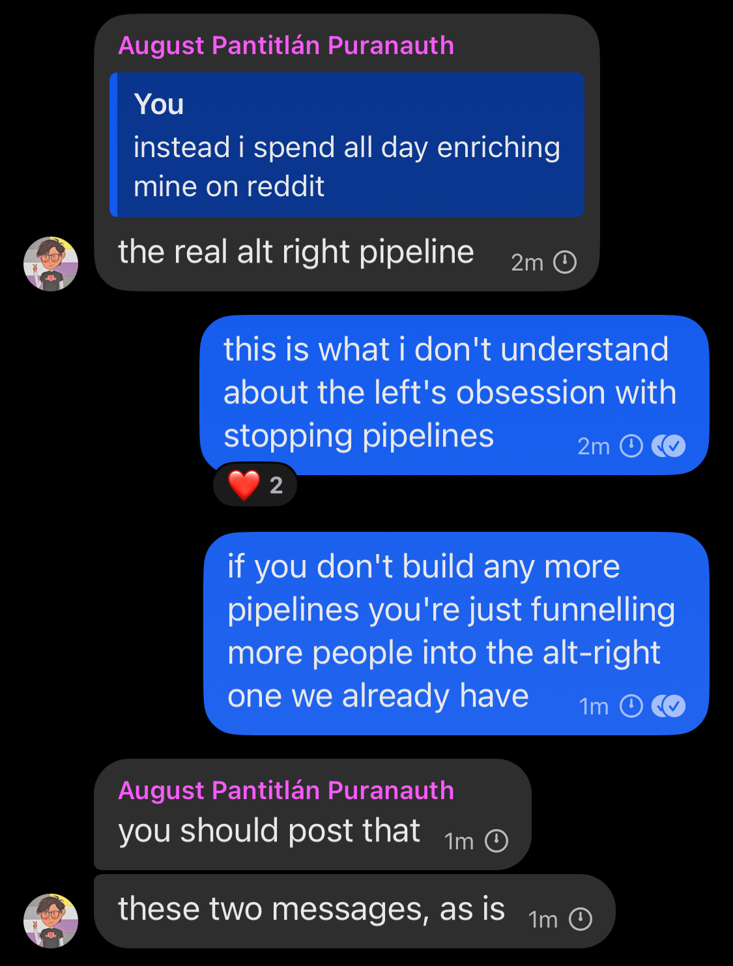Click the timer icon on "these two messages, as is"
This screenshot has height=966, width=733.
(x=581, y=919)
